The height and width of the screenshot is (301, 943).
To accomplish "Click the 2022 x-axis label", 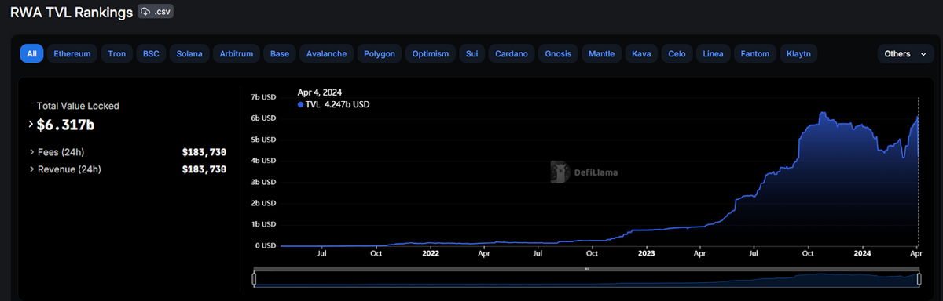I will click(x=430, y=254).
